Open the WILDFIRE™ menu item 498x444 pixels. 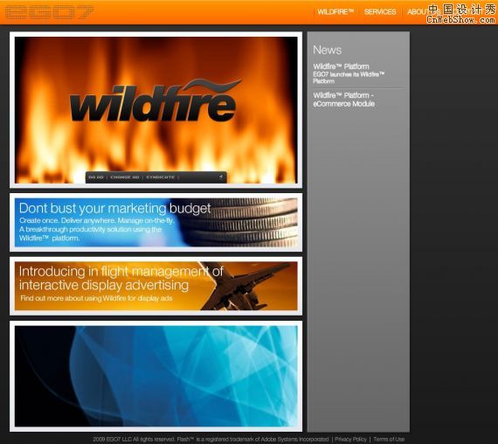pos(335,11)
